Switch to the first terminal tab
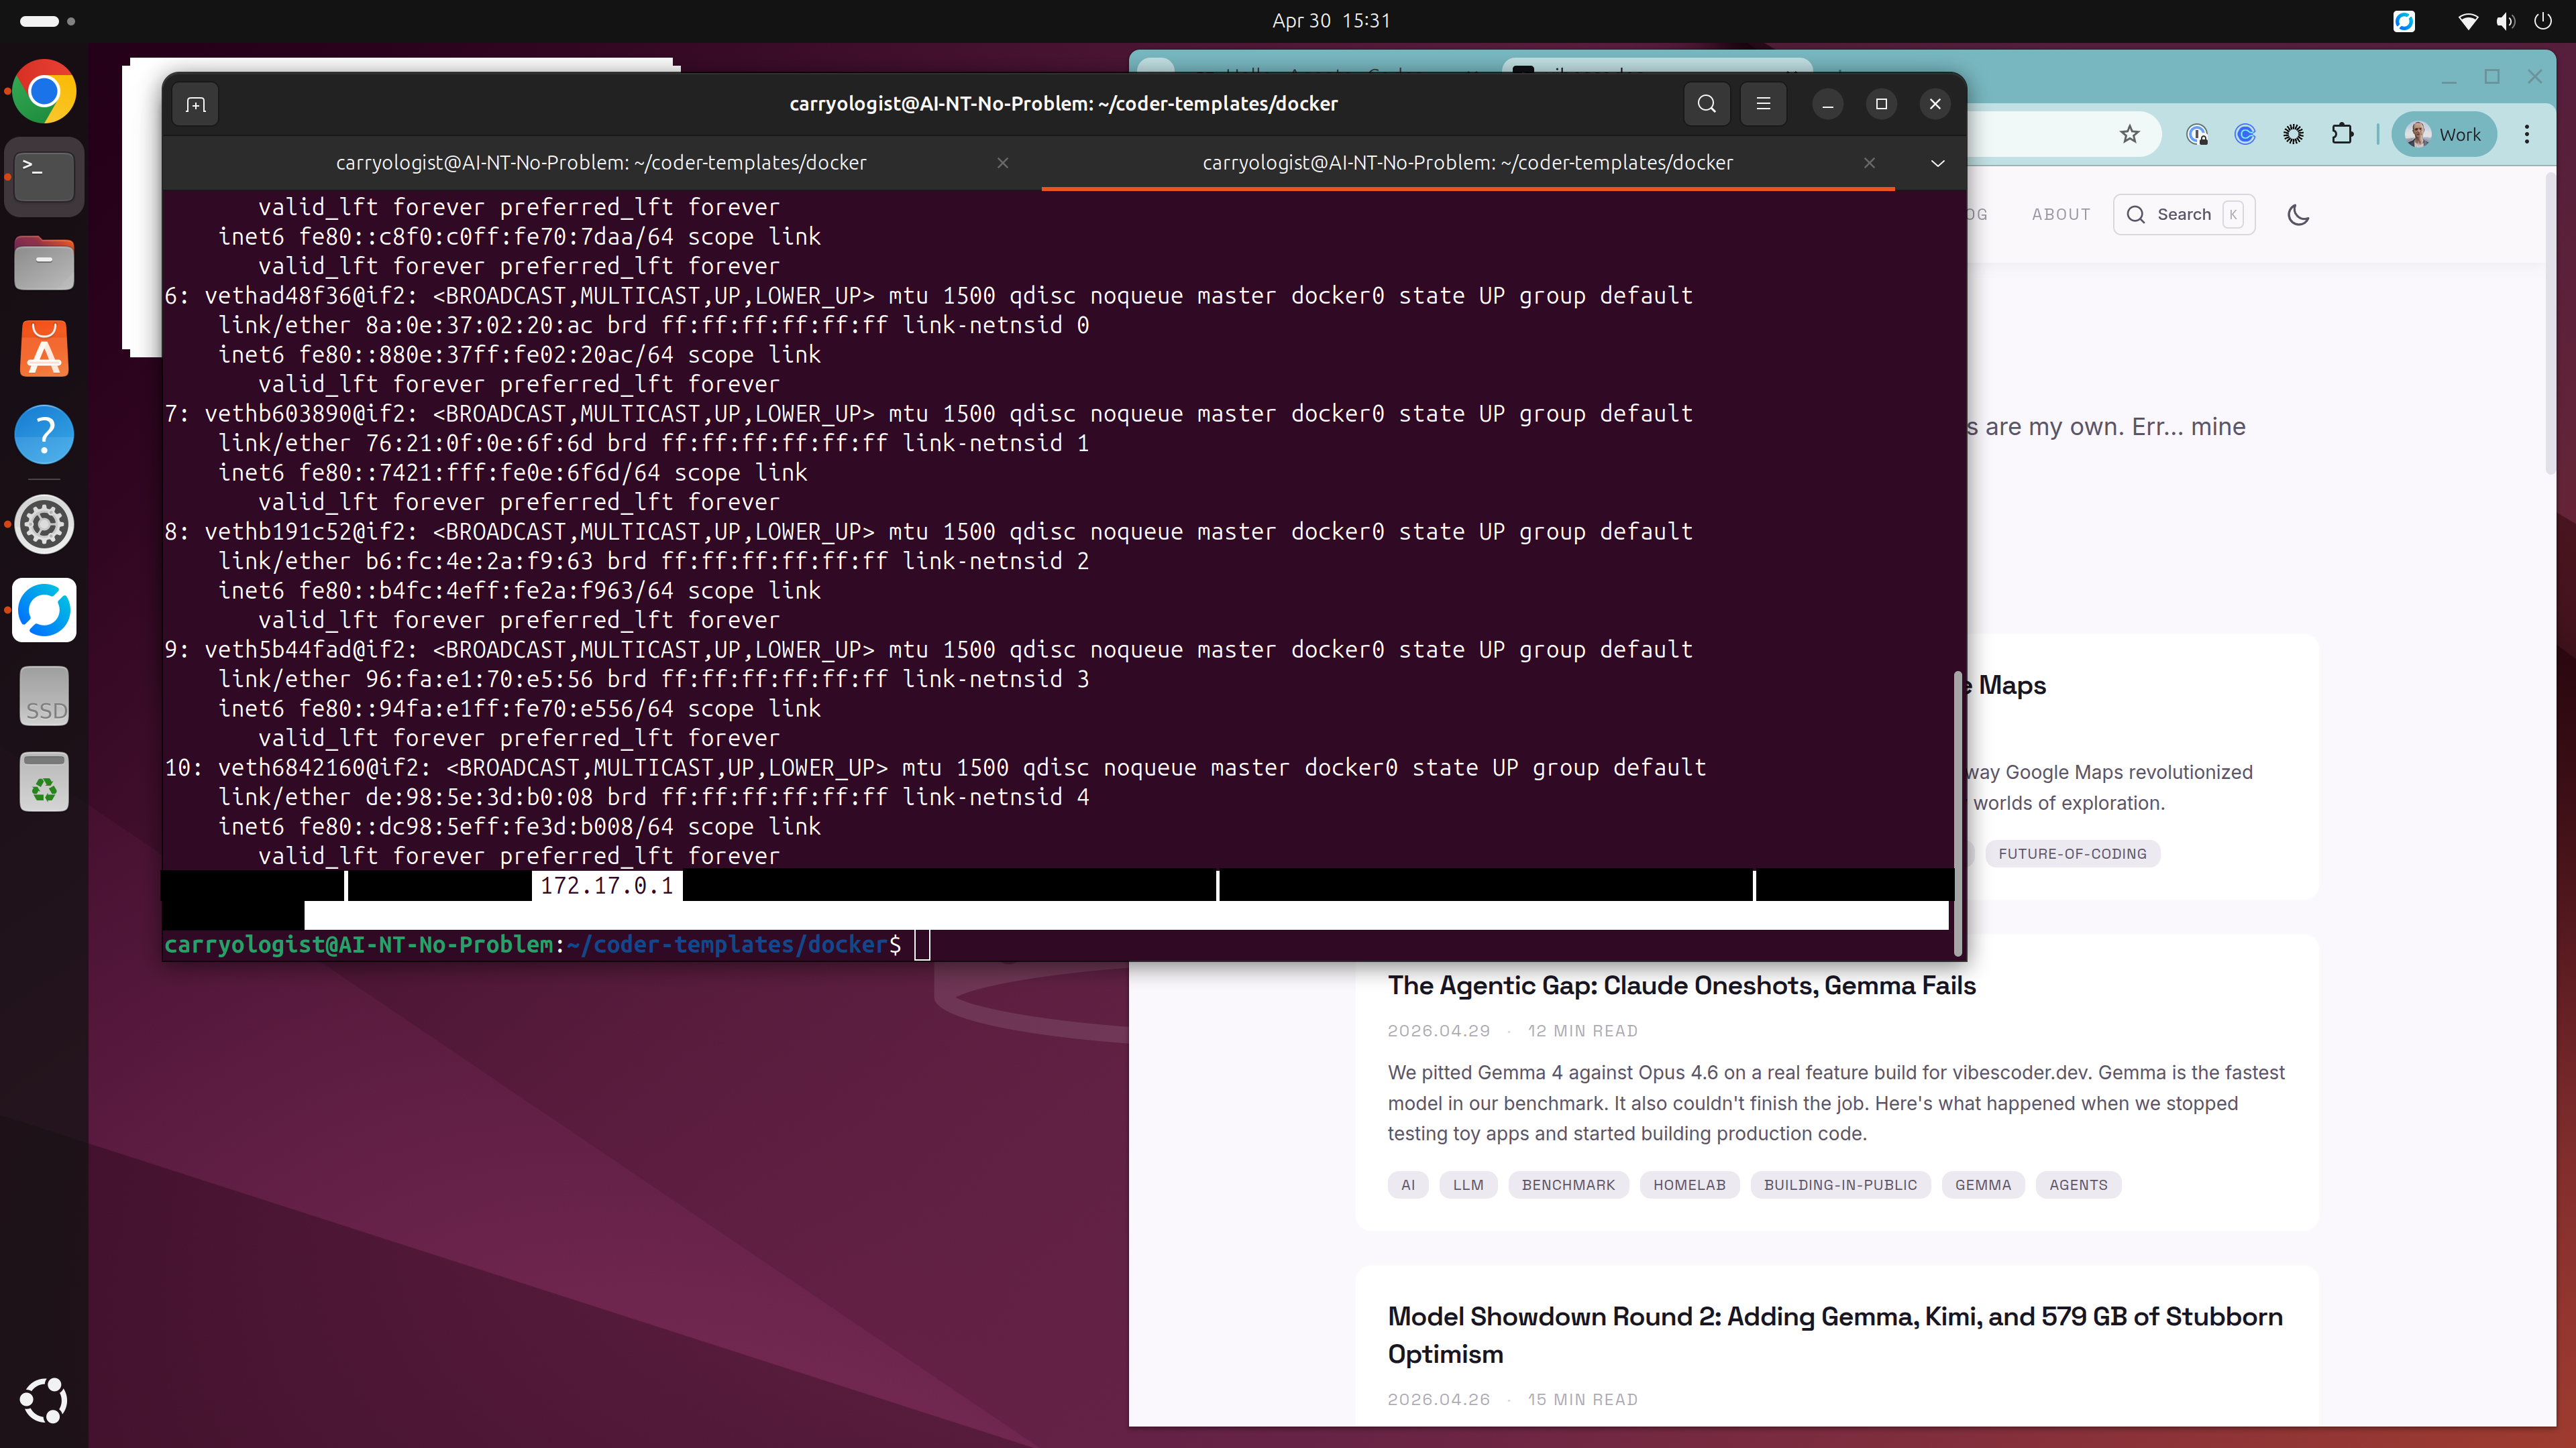This screenshot has width=2576, height=1448. [x=601, y=163]
